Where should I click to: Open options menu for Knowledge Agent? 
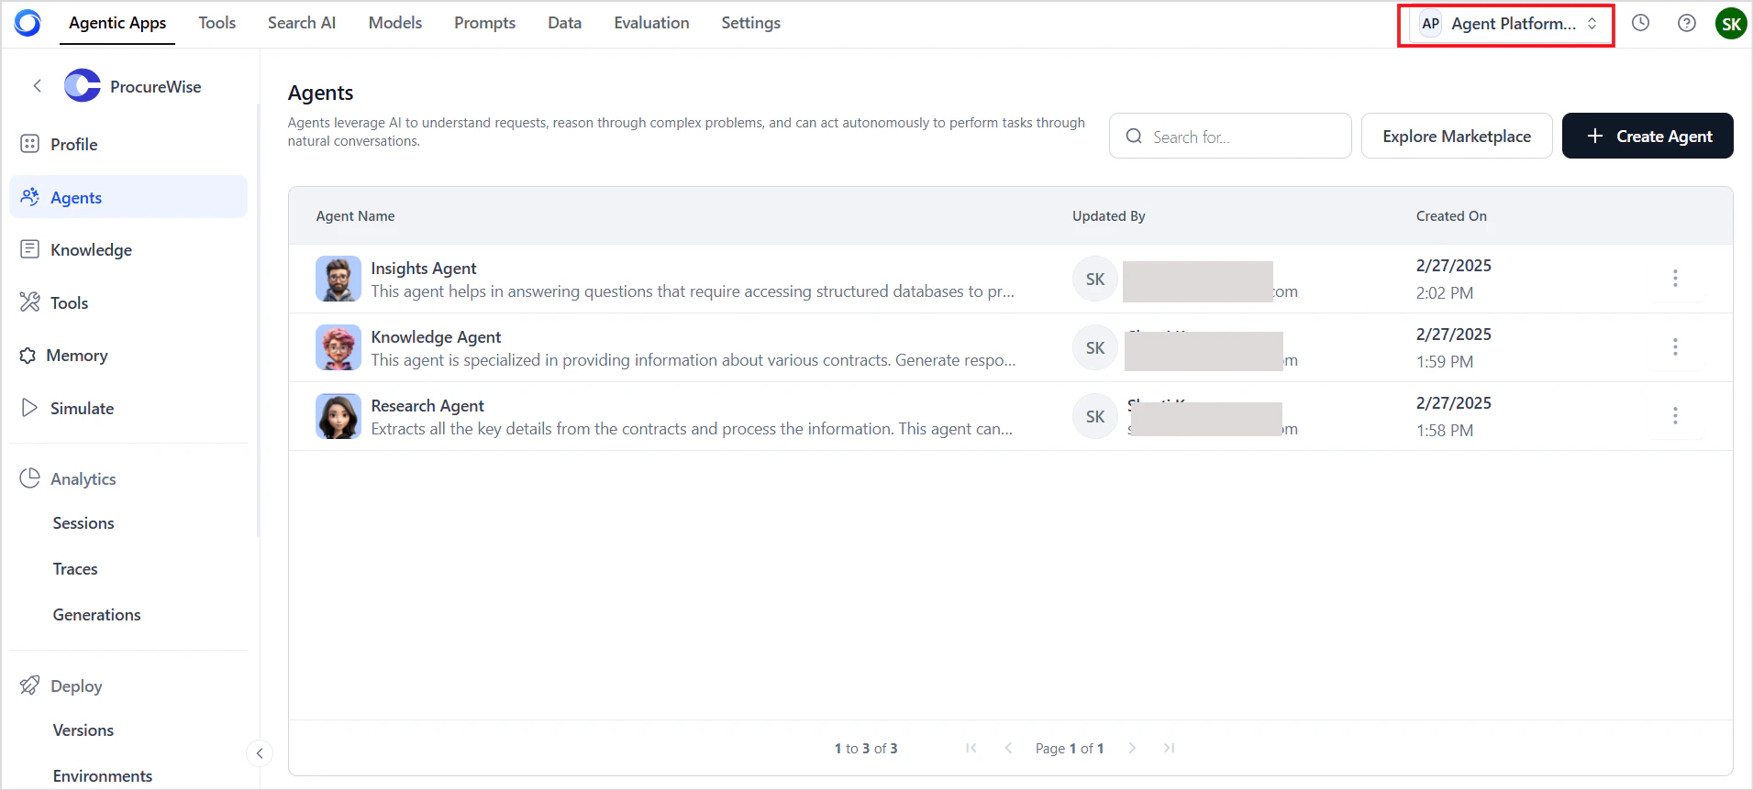coord(1675,347)
